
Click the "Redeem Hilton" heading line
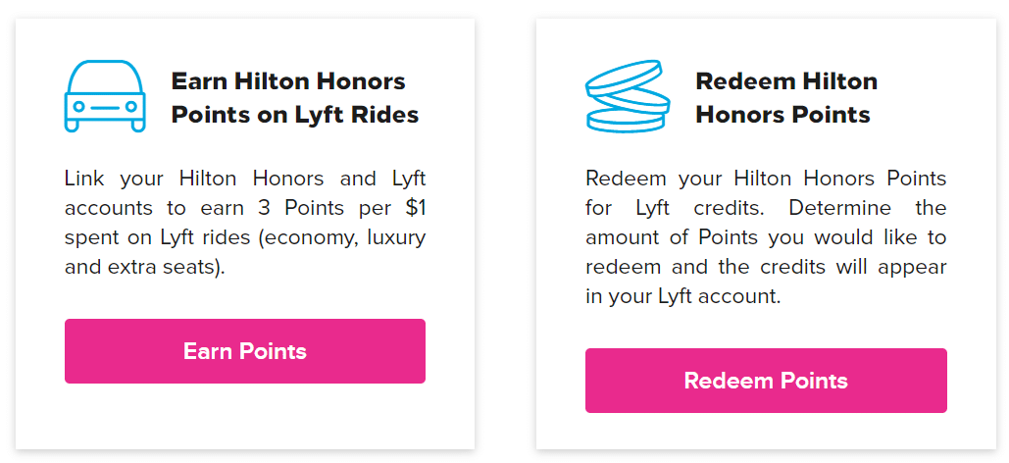pyautogui.click(x=786, y=81)
